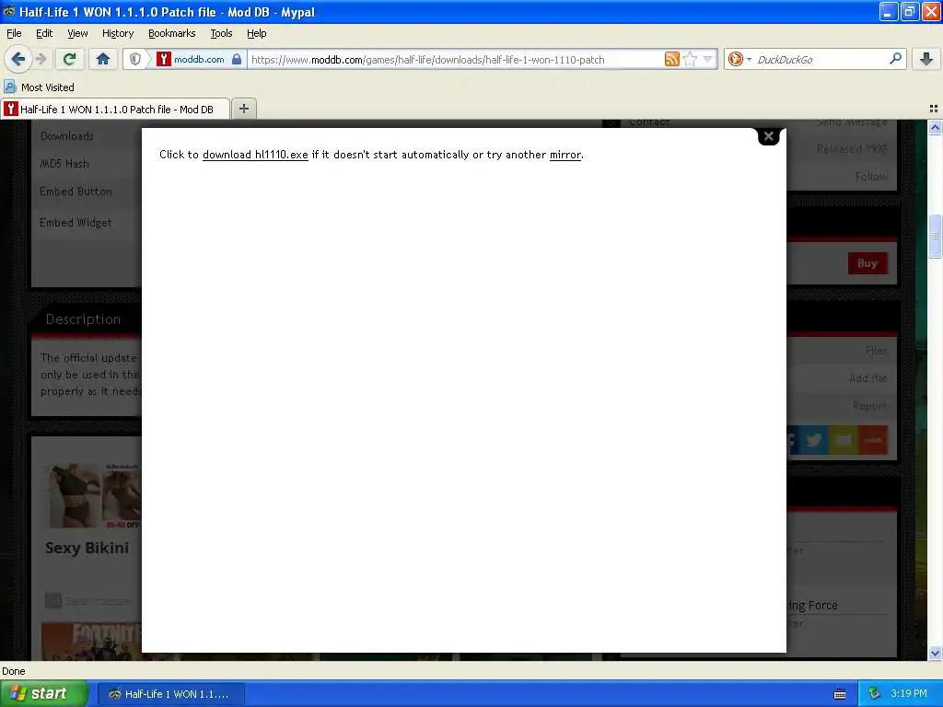
Task: Click the page scrollbar up arrow
Action: [935, 127]
